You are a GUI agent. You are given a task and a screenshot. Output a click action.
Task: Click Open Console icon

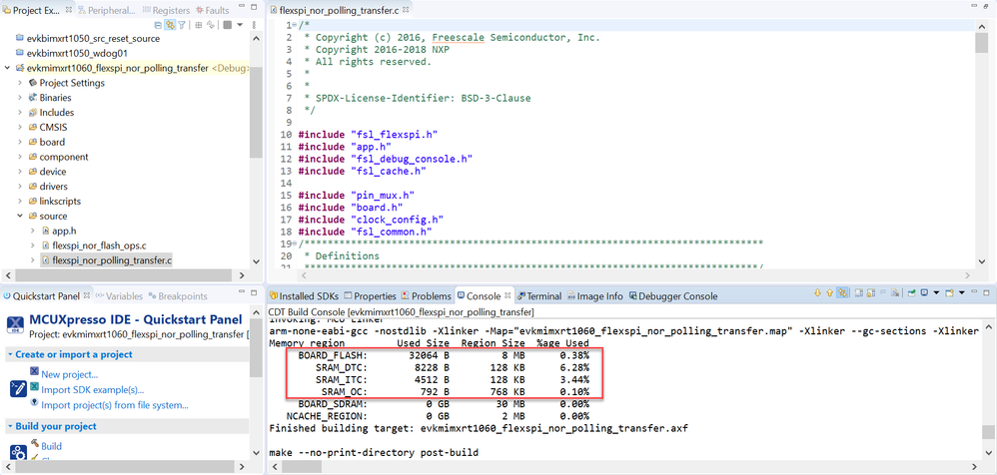[949, 292]
